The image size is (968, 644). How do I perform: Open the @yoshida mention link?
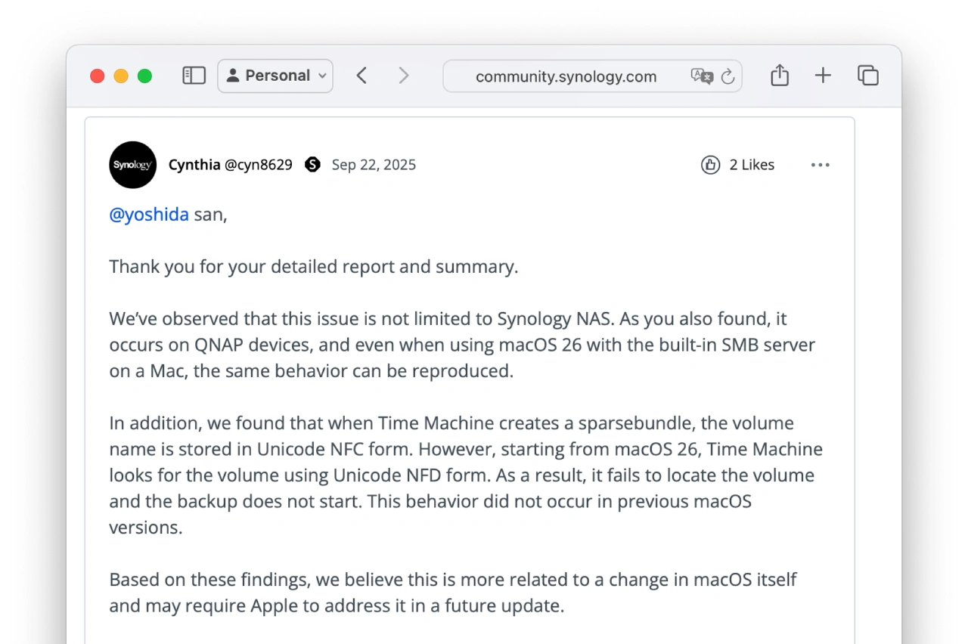[x=149, y=215]
